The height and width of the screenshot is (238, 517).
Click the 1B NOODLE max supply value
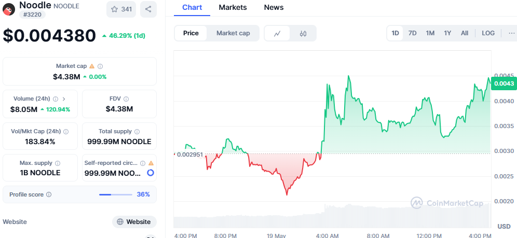point(40,173)
